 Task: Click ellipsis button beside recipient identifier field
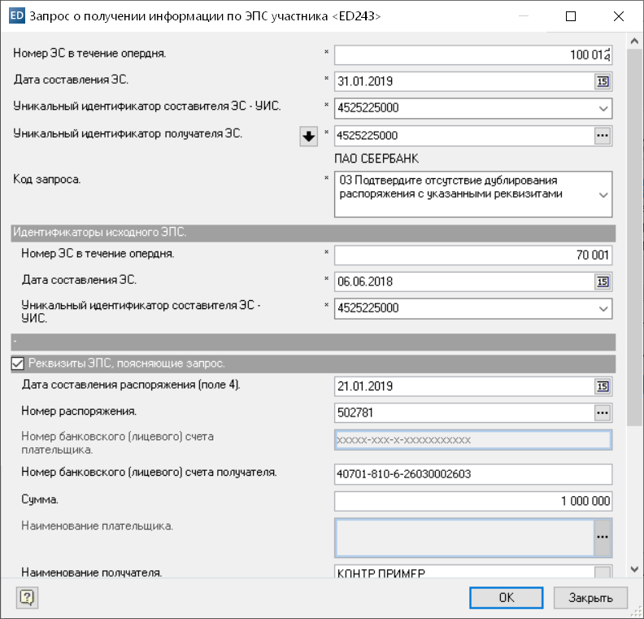(x=603, y=136)
